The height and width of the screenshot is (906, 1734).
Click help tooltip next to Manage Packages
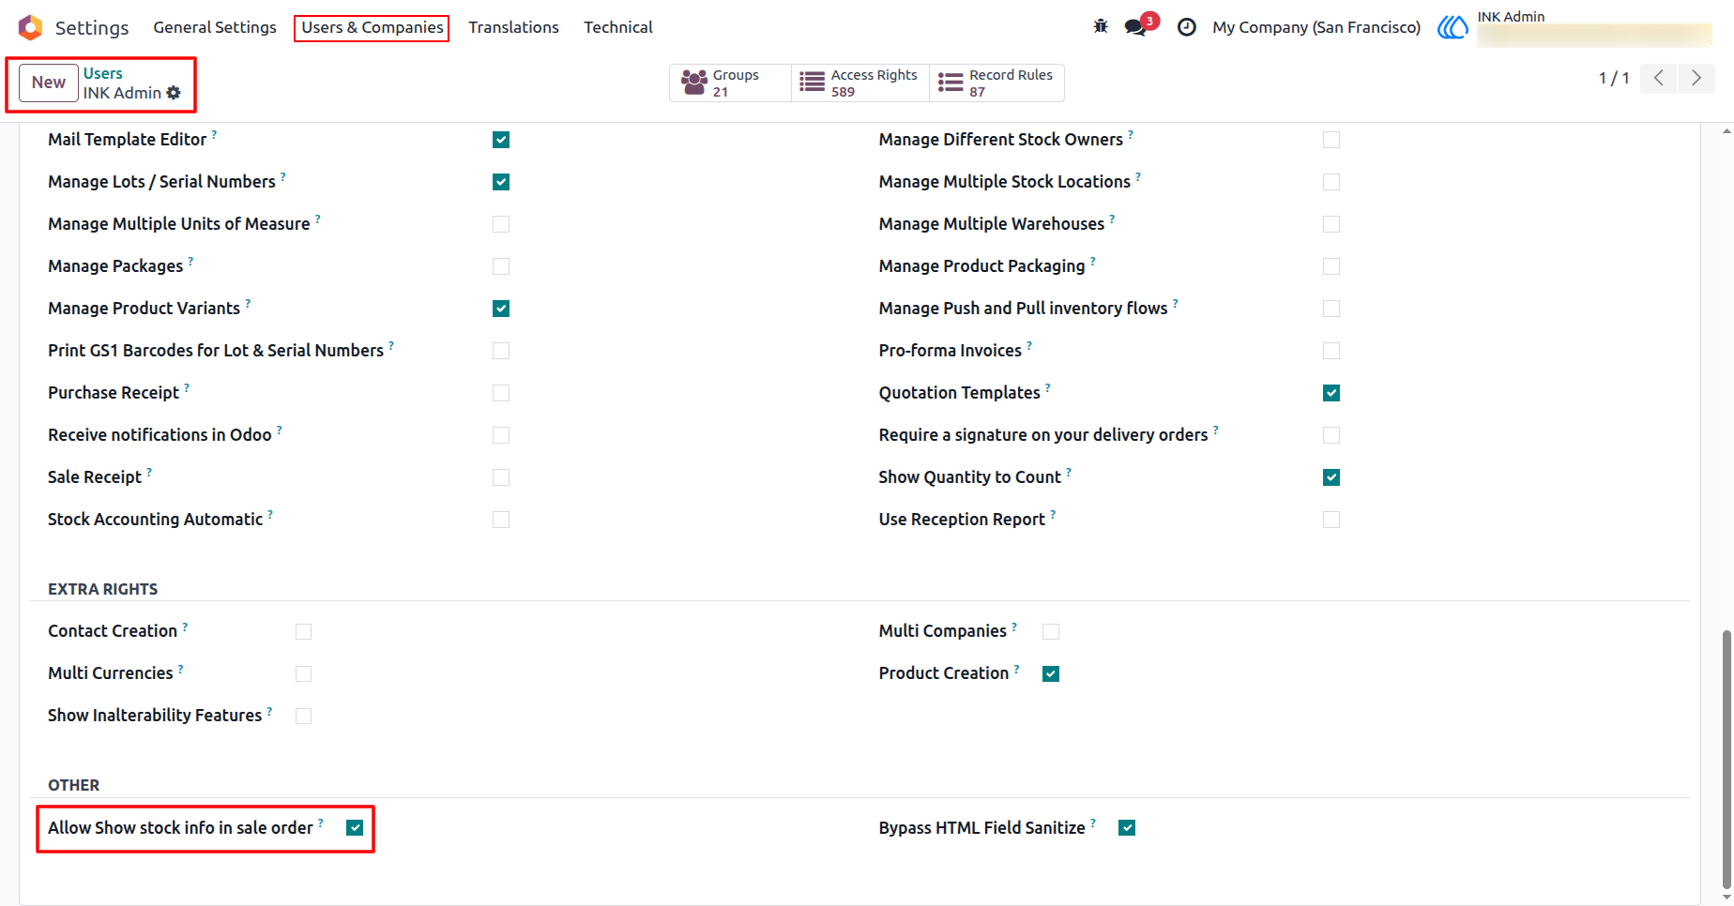pyautogui.click(x=190, y=261)
